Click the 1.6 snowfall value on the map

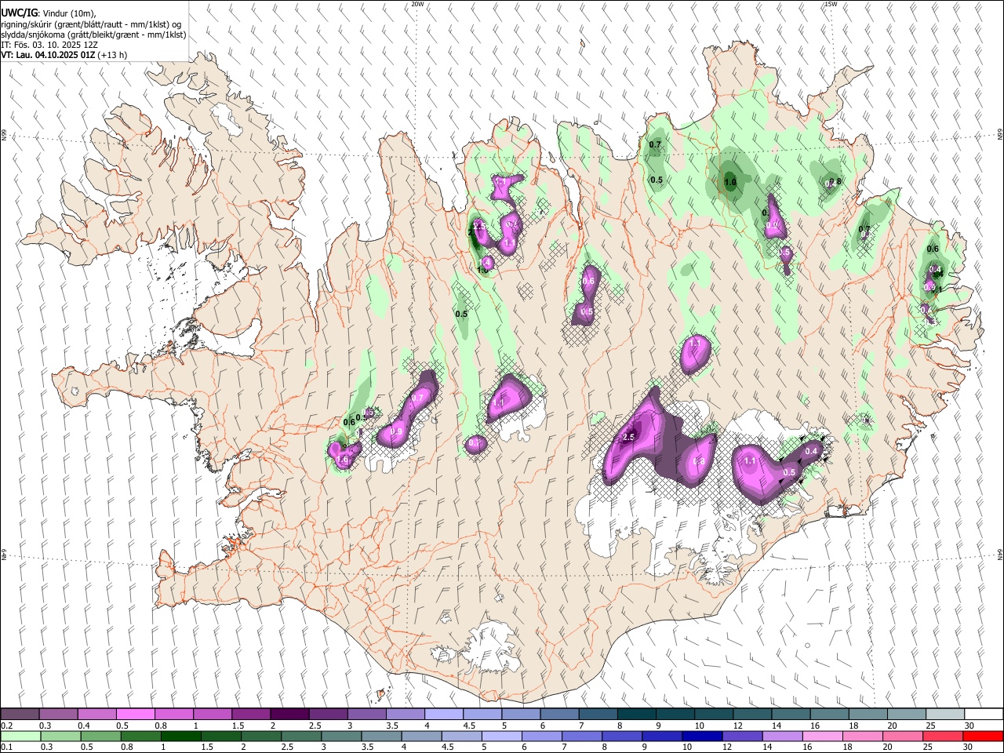(x=342, y=460)
